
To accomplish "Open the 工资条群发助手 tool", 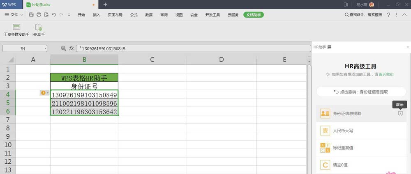I will click(x=16, y=30).
